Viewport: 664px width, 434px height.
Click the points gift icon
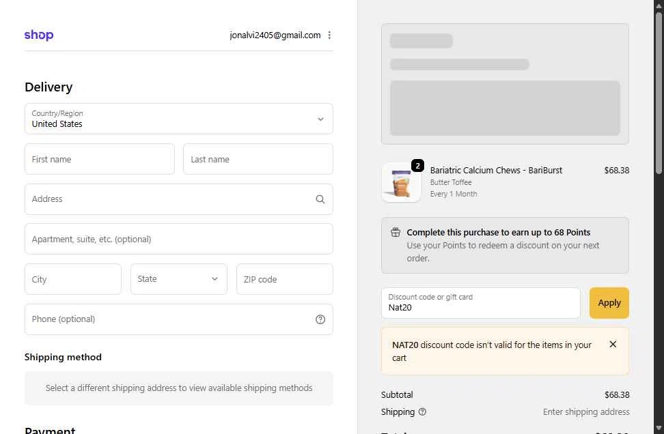[396, 232]
